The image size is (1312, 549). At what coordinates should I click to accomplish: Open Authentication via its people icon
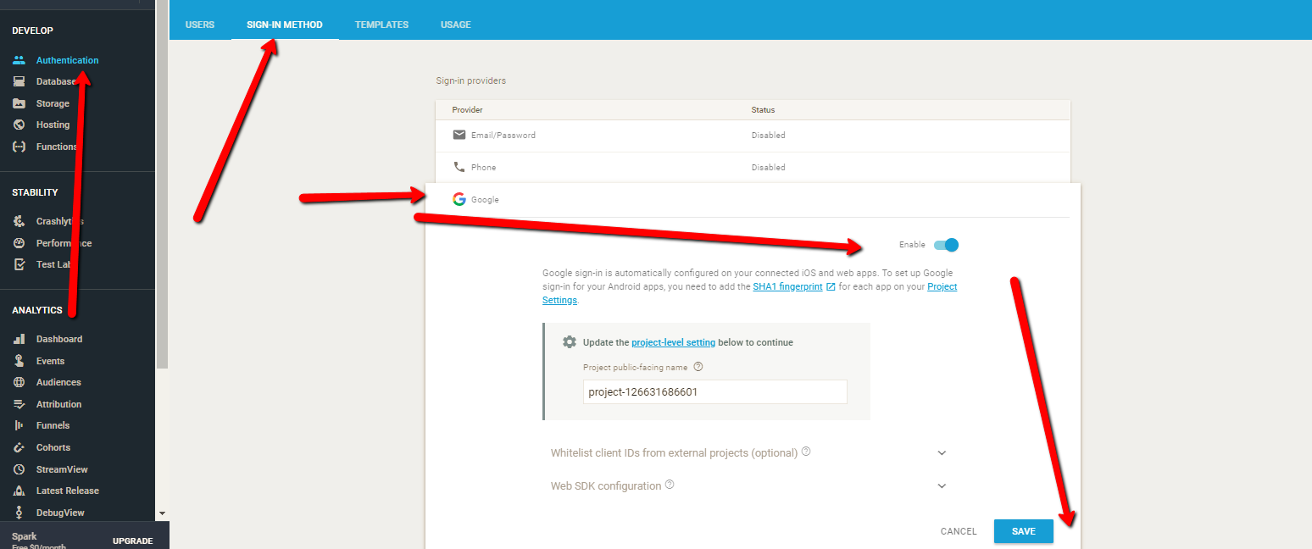tap(19, 60)
